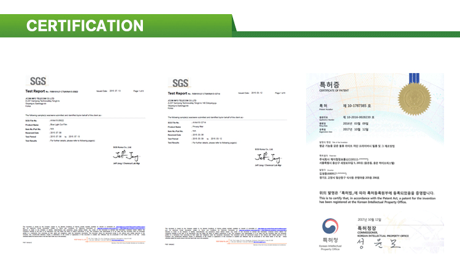Click application number '제 10-2016-0028239 호'

[x=359, y=117]
